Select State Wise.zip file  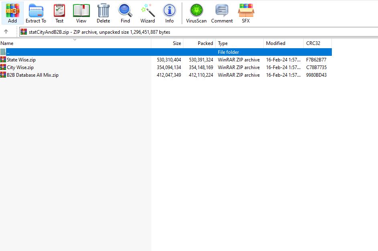pyautogui.click(x=21, y=60)
